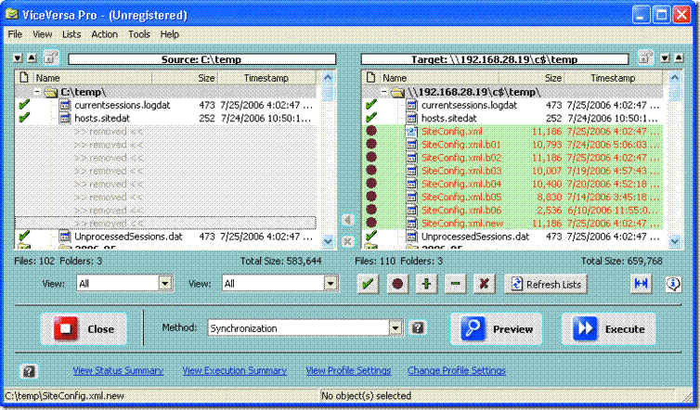
Task: Collapse the C:\temp\ source tree node
Action: coord(37,92)
